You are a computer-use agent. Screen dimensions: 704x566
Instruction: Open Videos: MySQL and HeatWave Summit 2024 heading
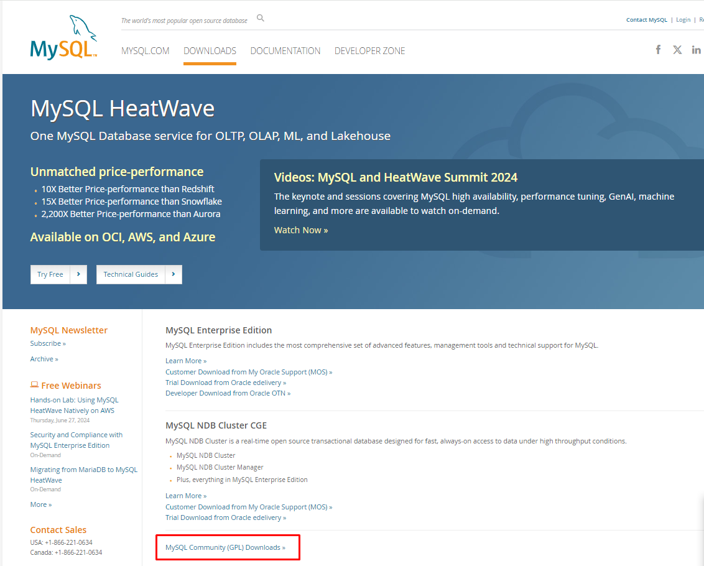(x=396, y=177)
